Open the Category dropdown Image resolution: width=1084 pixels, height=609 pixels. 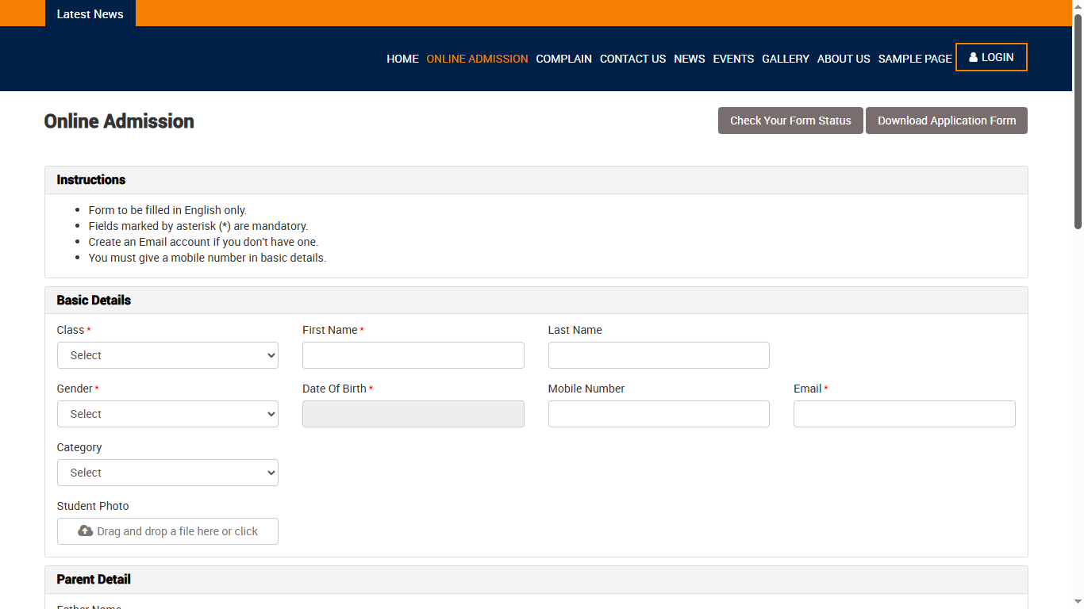[167, 473]
